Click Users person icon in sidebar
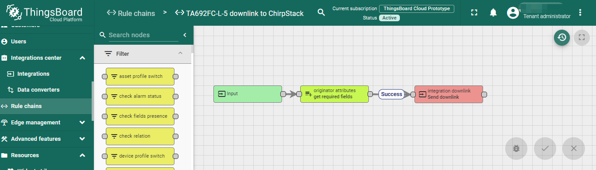This screenshot has width=596, height=170. (x=4, y=41)
